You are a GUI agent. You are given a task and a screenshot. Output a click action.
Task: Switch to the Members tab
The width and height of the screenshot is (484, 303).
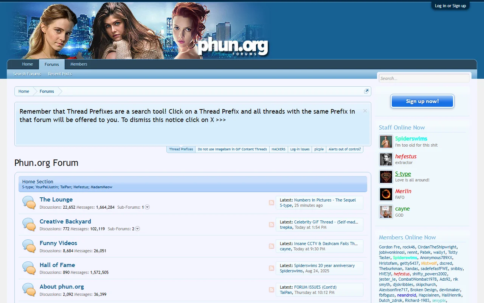point(78,64)
